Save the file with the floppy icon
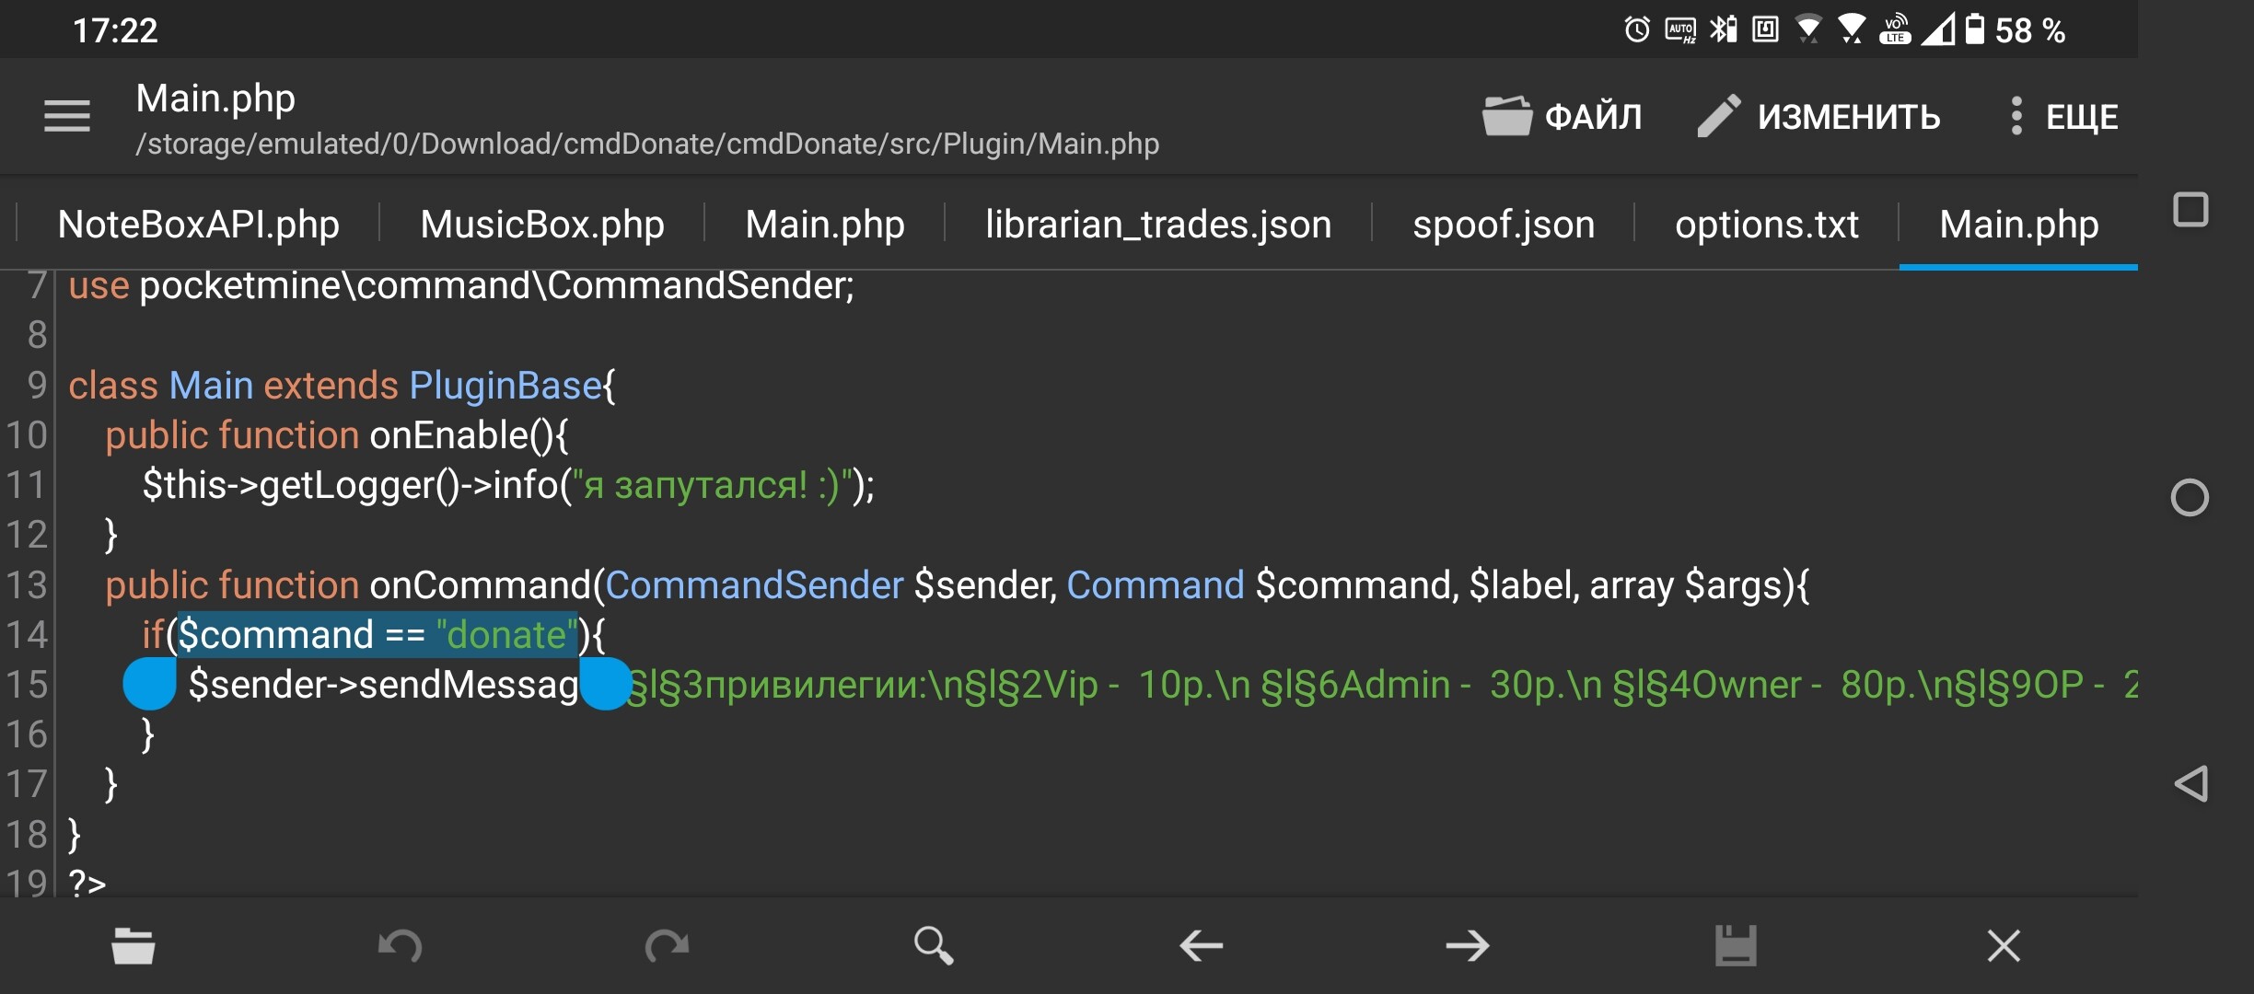The width and height of the screenshot is (2254, 994). click(1735, 945)
